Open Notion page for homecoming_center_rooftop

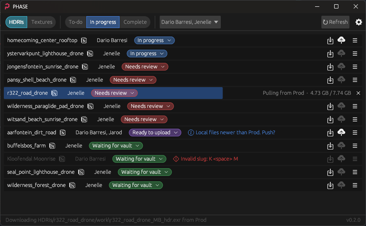click(84, 40)
